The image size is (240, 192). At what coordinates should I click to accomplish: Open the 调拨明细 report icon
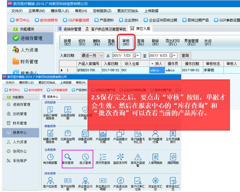[172, 158]
